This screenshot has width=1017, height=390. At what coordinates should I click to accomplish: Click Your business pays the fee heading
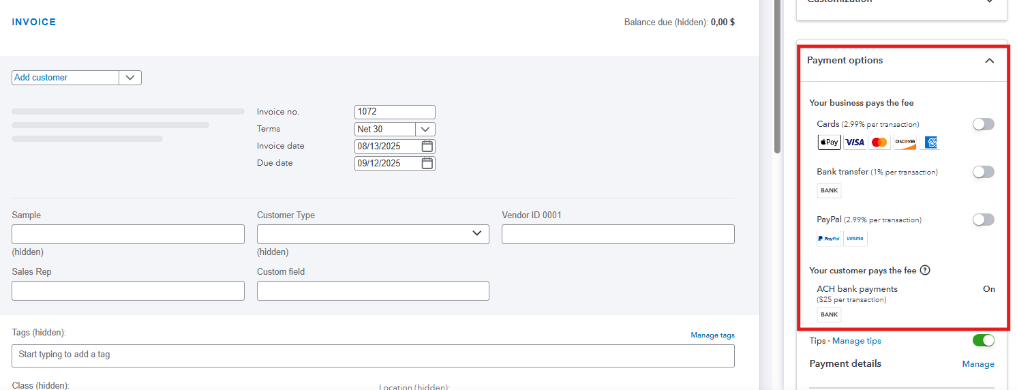pyautogui.click(x=861, y=103)
